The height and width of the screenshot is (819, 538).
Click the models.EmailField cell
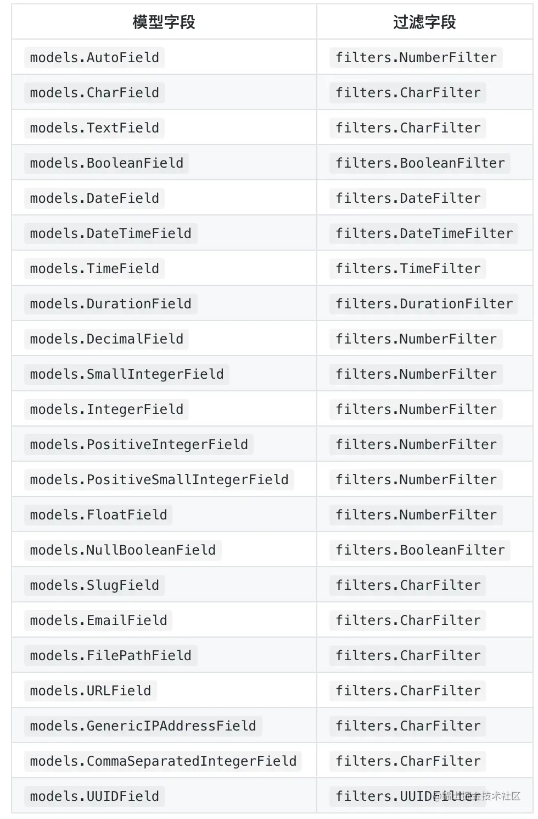point(98,620)
